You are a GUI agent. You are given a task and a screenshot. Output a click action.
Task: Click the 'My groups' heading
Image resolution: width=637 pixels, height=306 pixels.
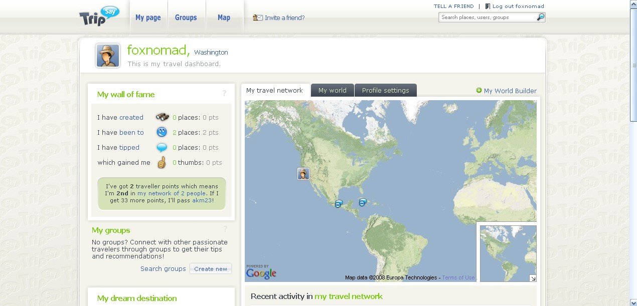pos(111,230)
